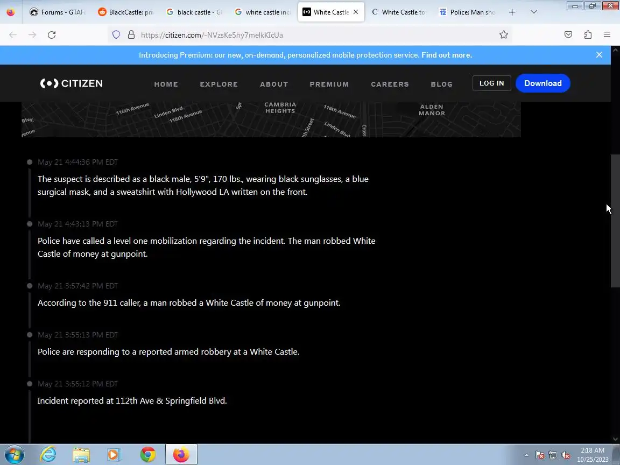Launch Google Chrome from taskbar

(x=148, y=454)
